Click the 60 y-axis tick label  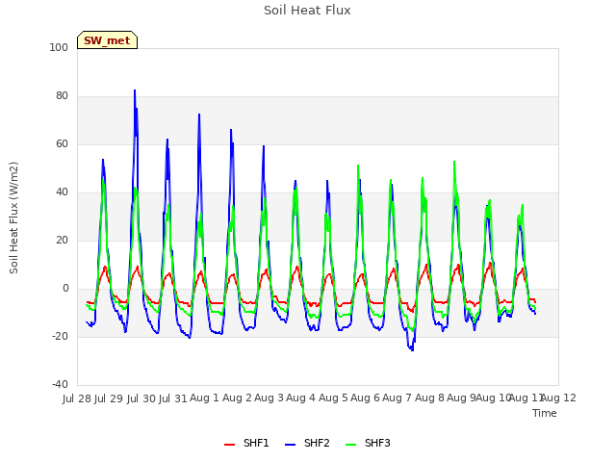(62, 143)
